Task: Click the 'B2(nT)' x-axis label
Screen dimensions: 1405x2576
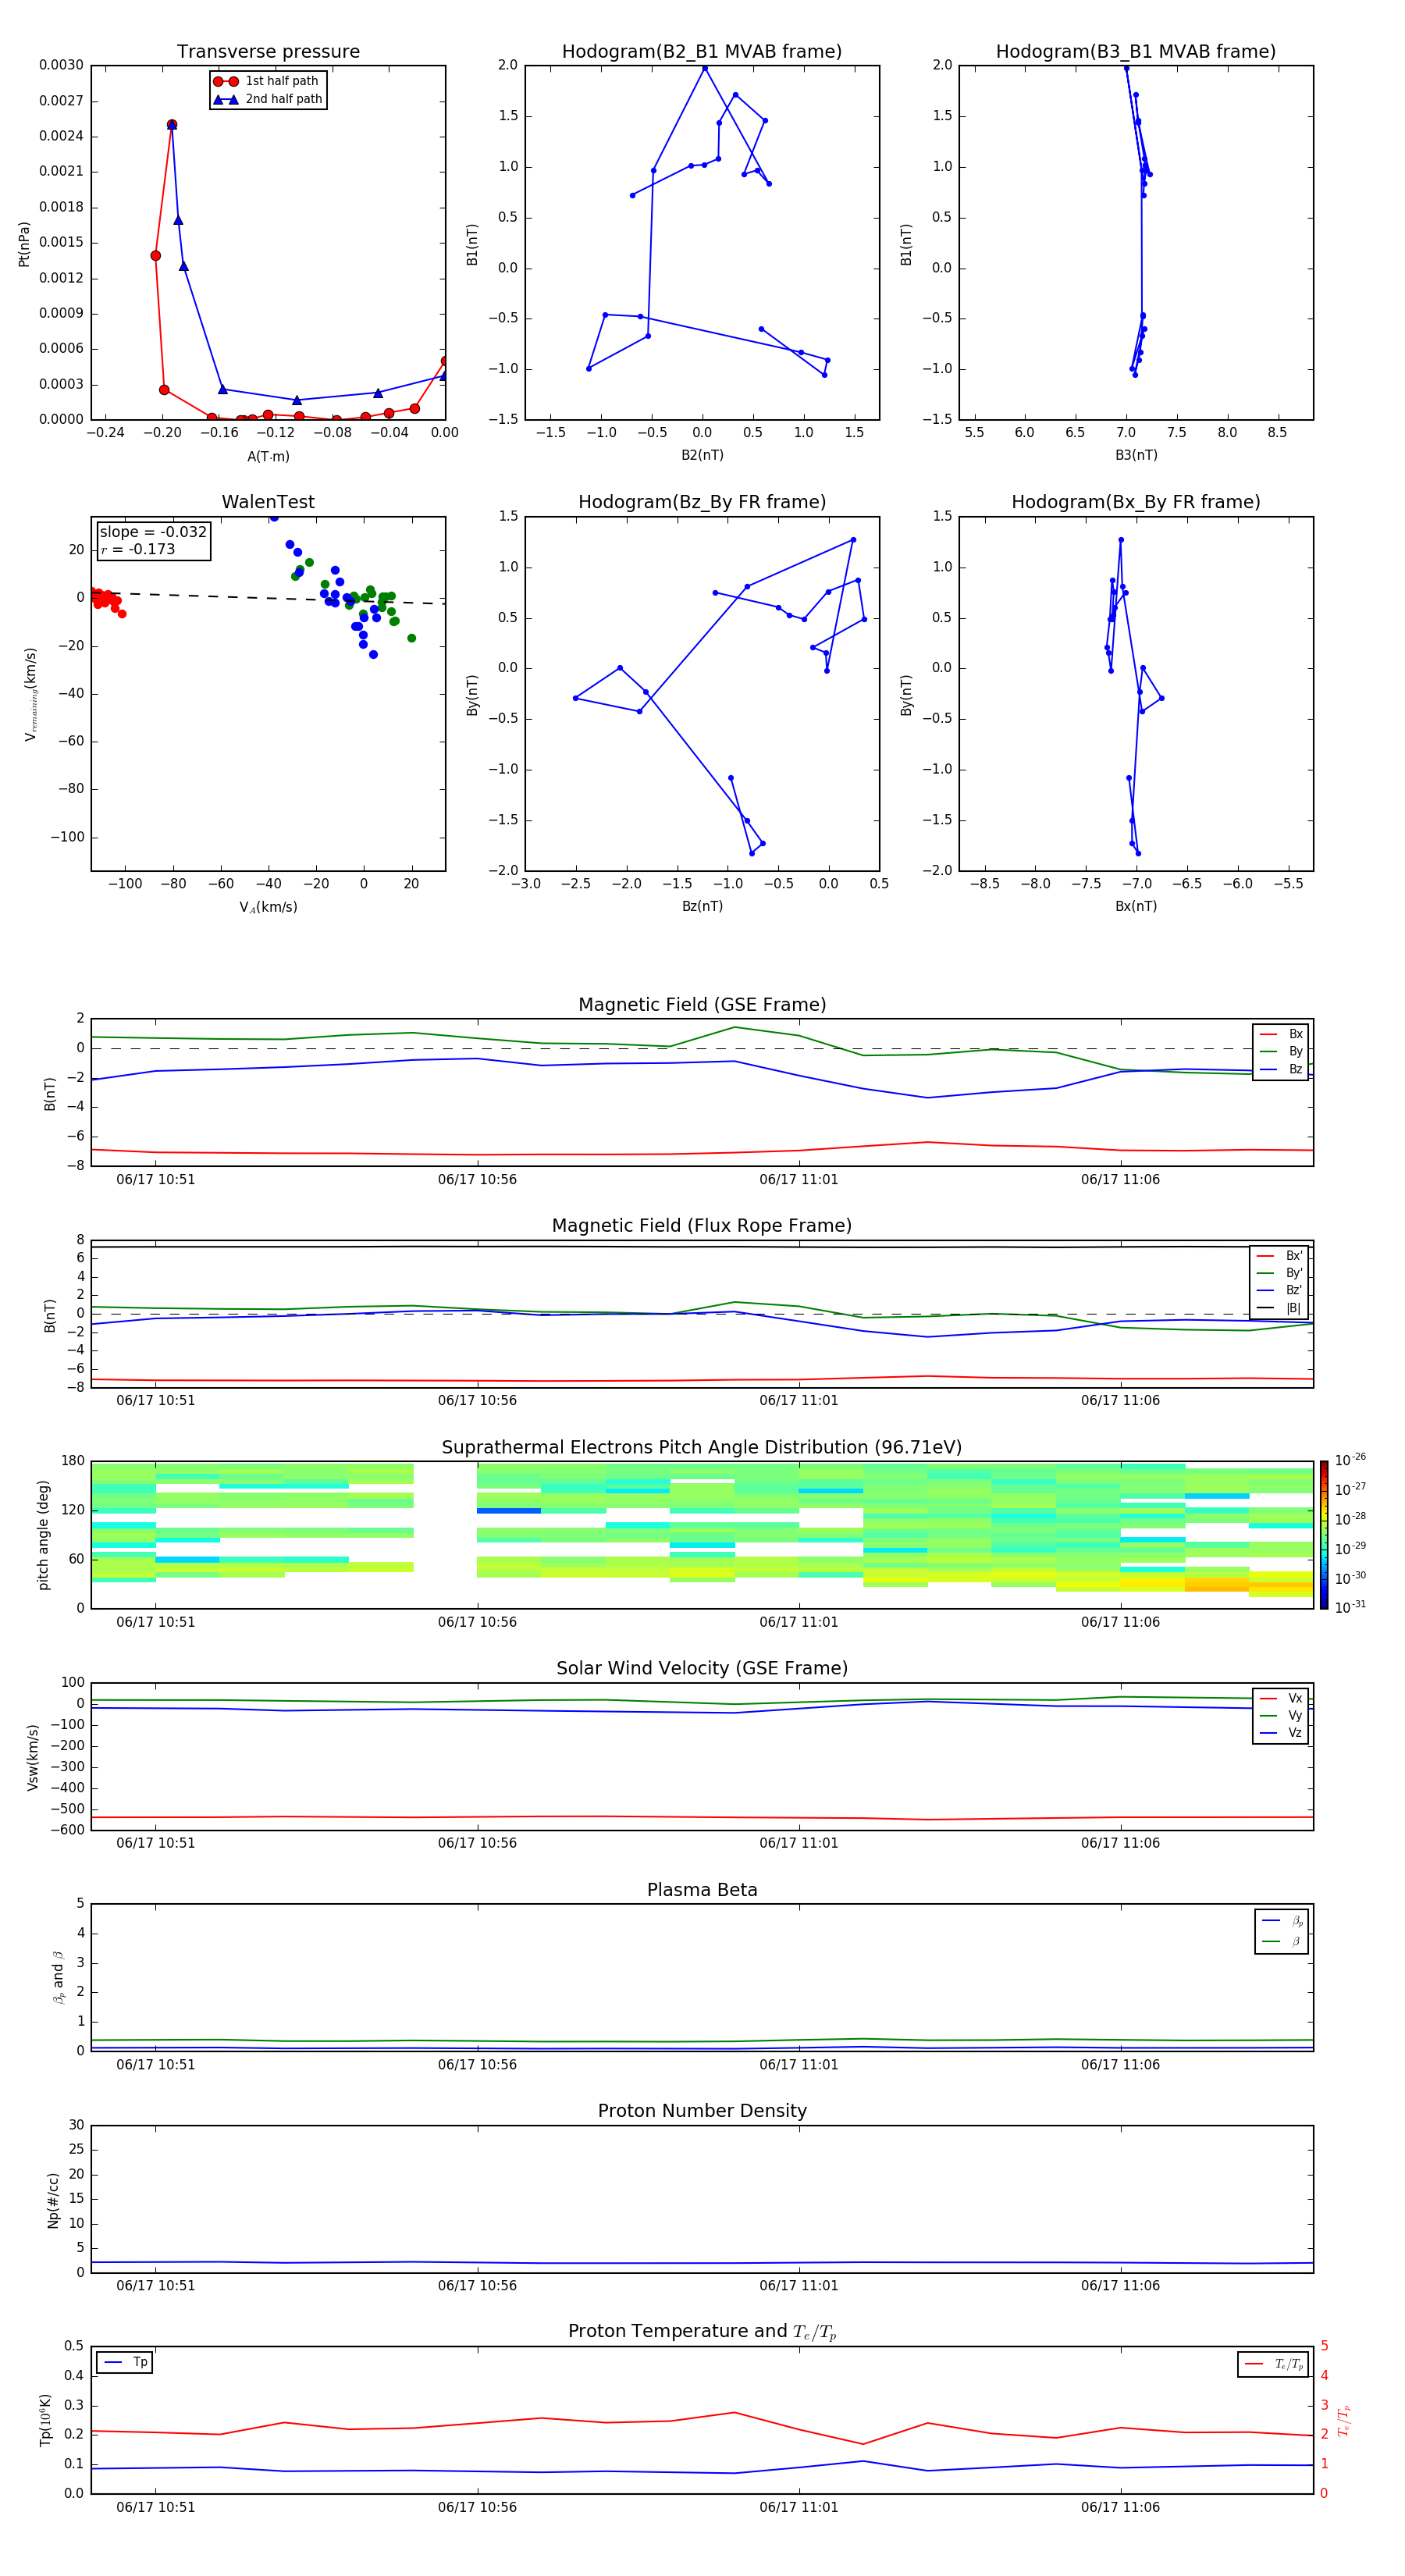Action: pyautogui.click(x=702, y=455)
